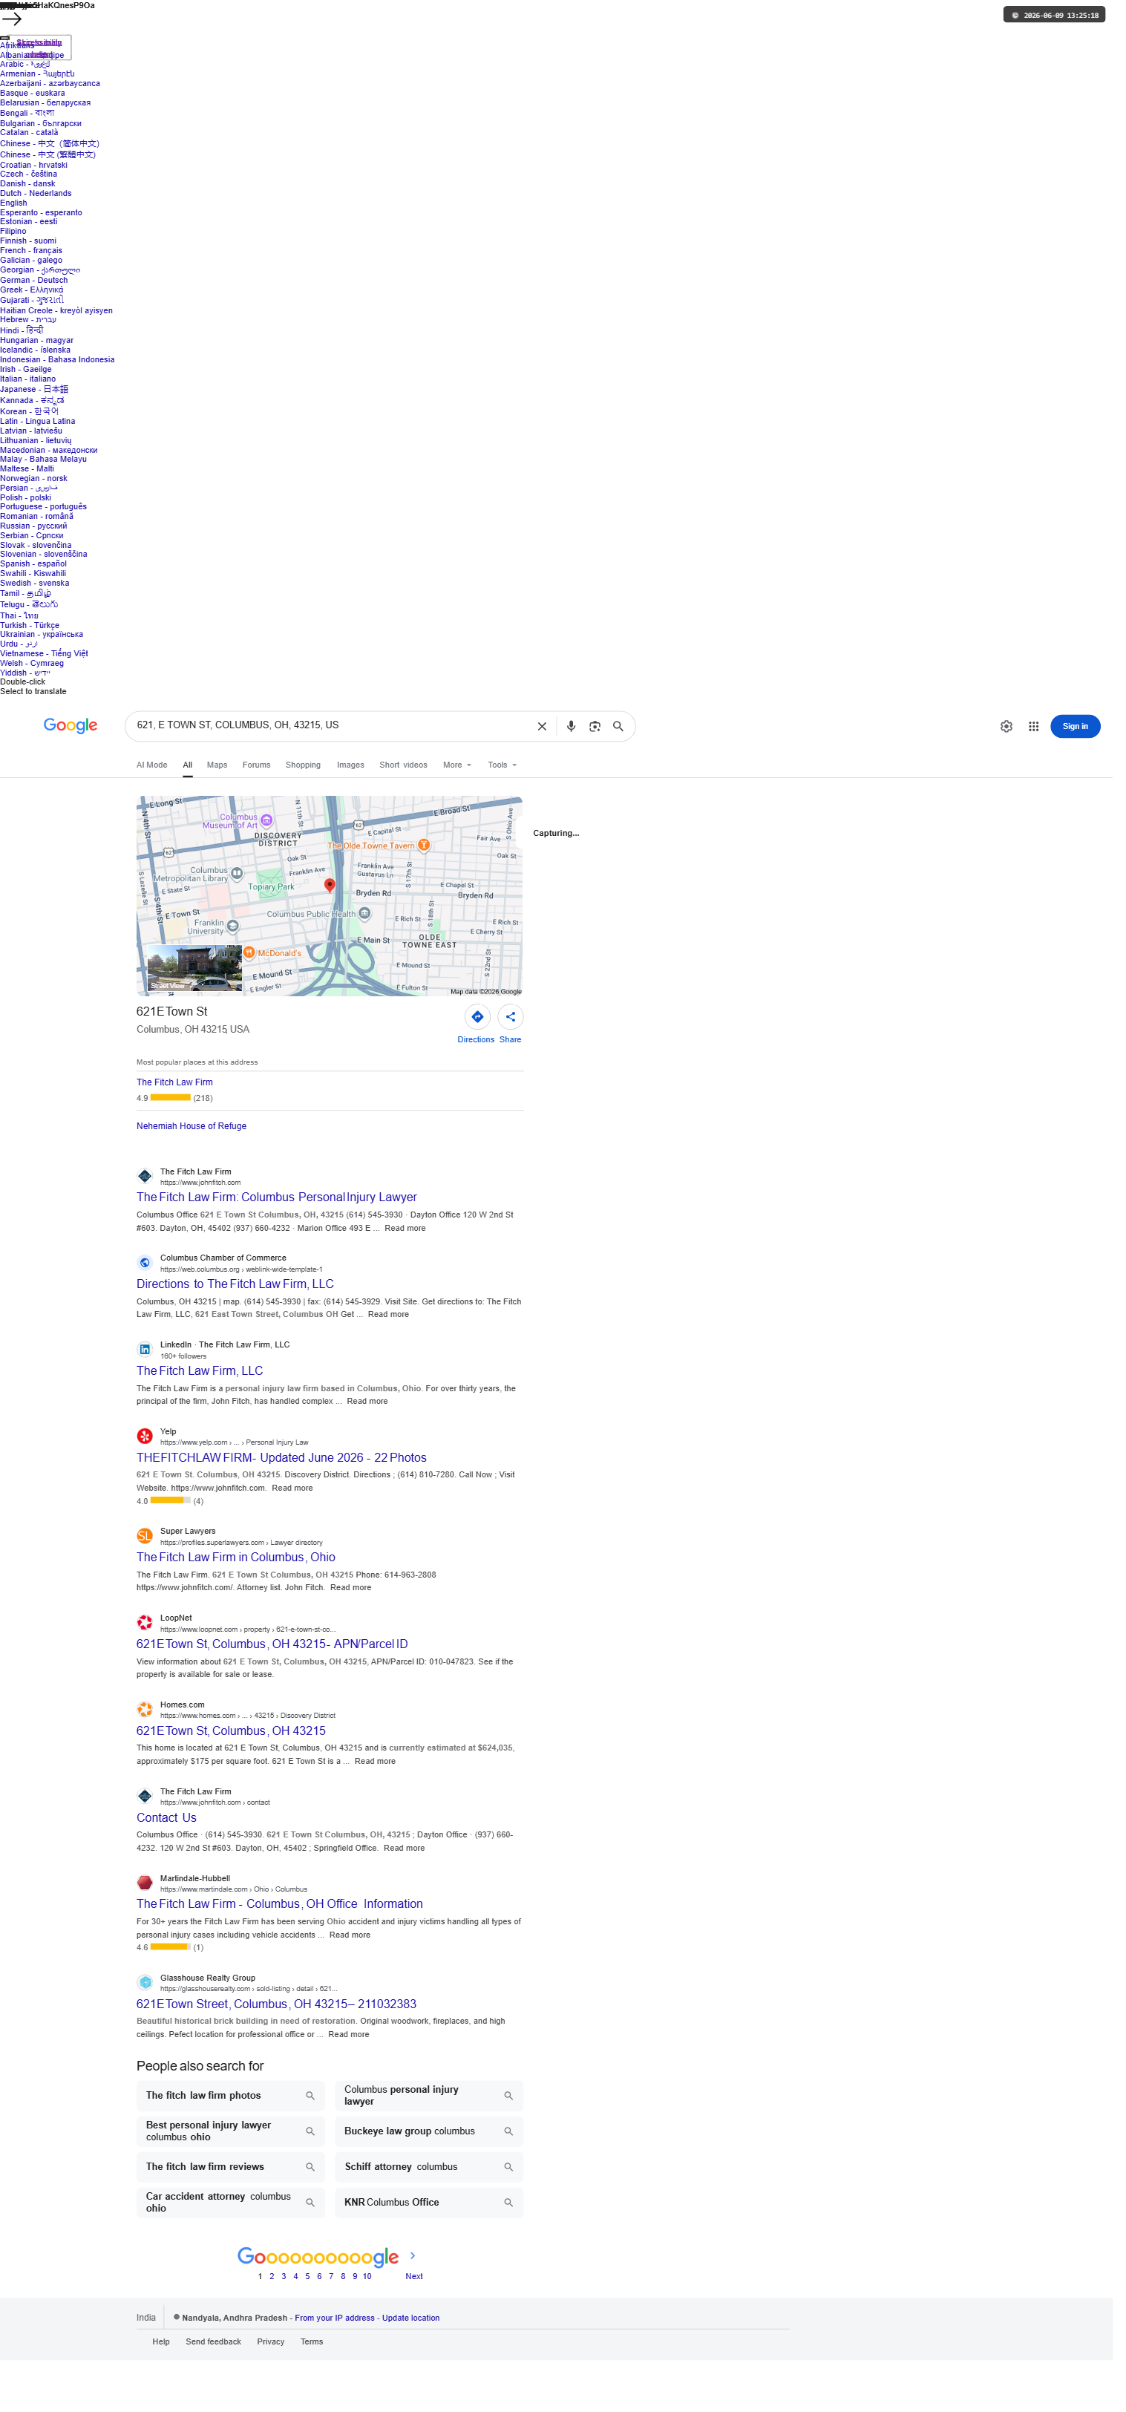The image size is (1126, 2412).
Task: Open Send feedback footer link
Action: coord(216,2369)
